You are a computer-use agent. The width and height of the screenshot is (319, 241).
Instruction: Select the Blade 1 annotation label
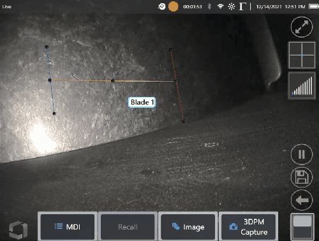click(142, 102)
